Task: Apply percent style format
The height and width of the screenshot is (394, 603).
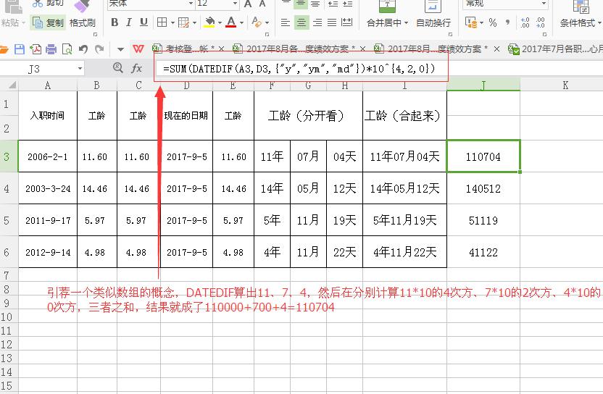Action: pos(493,22)
